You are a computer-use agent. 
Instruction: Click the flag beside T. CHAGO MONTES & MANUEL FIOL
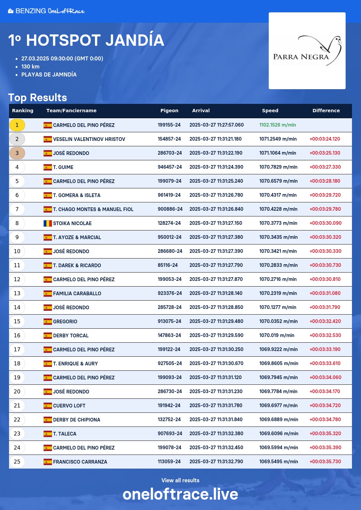(x=48, y=209)
